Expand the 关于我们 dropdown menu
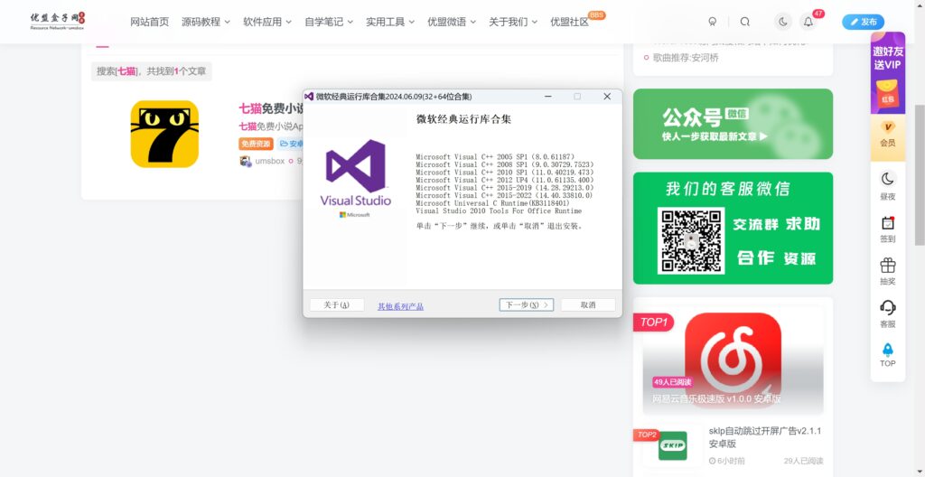925x477 pixels. (x=513, y=22)
